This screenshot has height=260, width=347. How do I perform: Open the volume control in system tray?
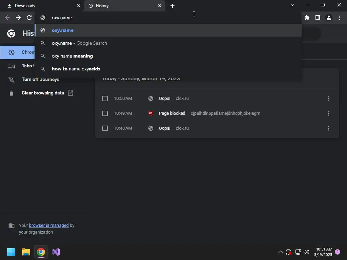(x=306, y=252)
